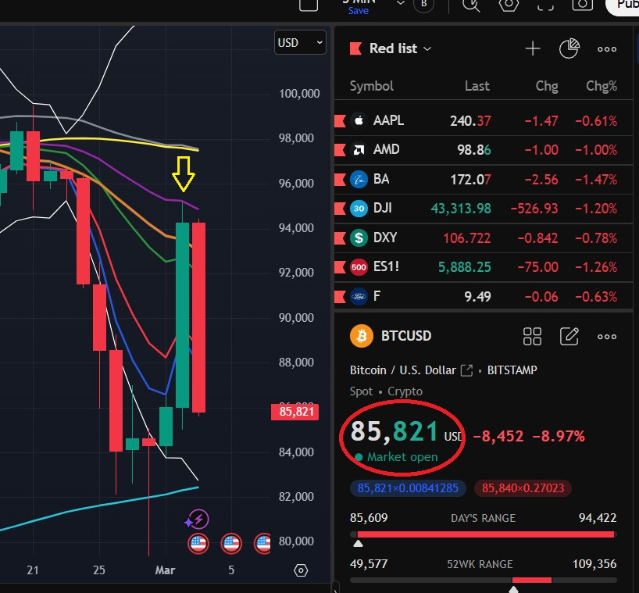The width and height of the screenshot is (639, 593).
Task: Click the triangle marker under Day's Range
Action: [358, 544]
